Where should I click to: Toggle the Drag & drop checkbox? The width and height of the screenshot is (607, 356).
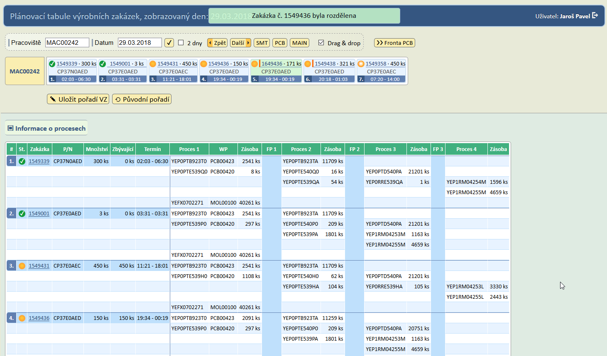coord(321,43)
